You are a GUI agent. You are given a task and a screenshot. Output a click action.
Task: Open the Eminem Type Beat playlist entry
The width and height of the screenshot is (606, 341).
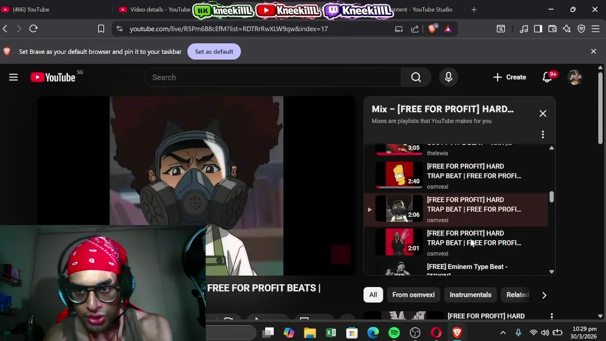click(x=456, y=268)
